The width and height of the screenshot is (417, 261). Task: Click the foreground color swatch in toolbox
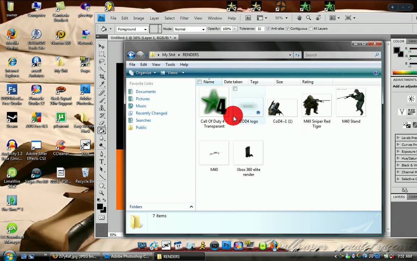pyautogui.click(x=100, y=206)
